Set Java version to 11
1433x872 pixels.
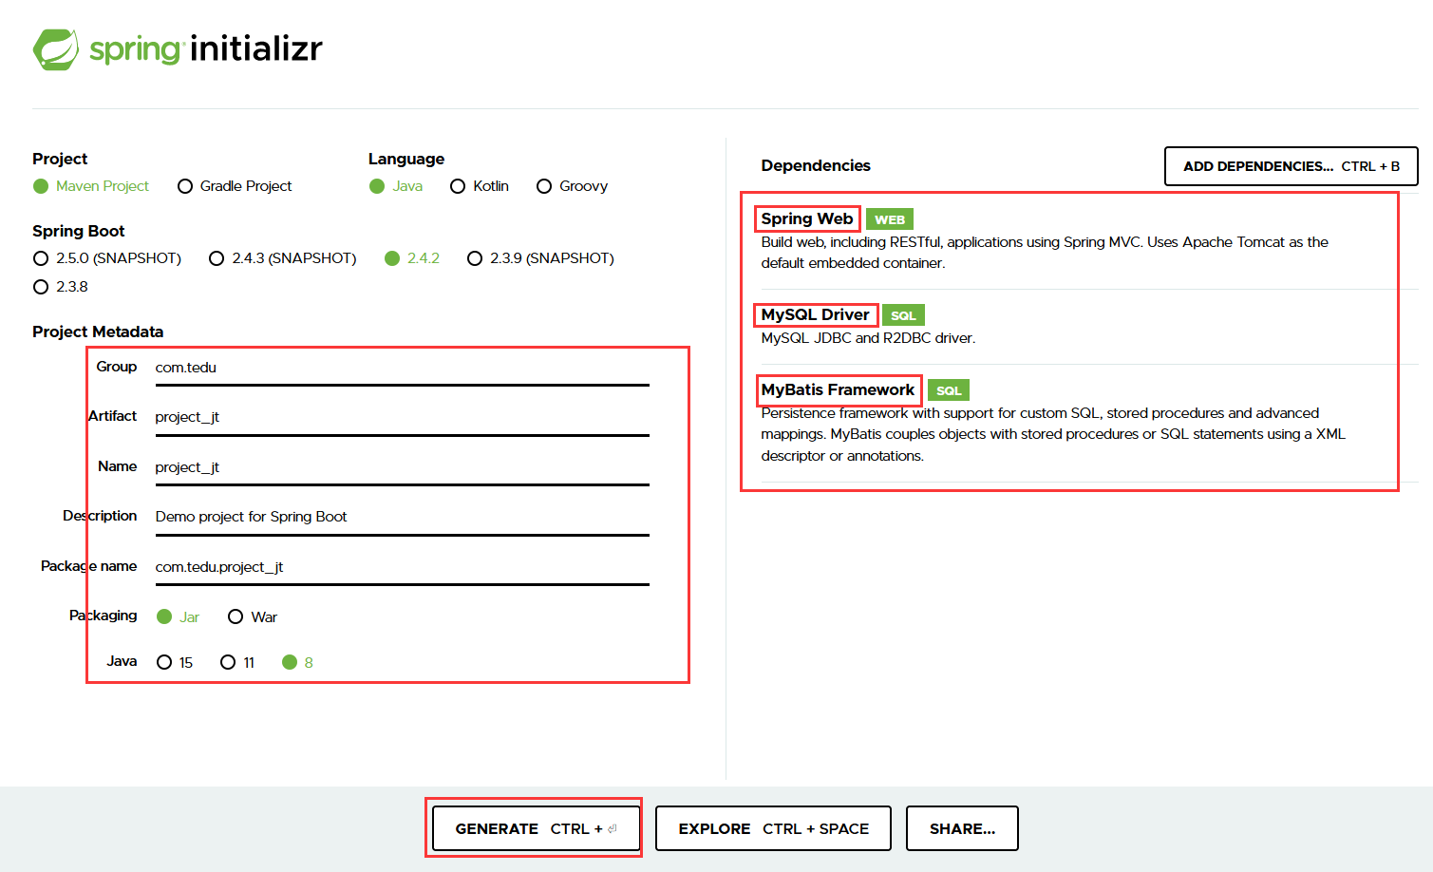237,662
